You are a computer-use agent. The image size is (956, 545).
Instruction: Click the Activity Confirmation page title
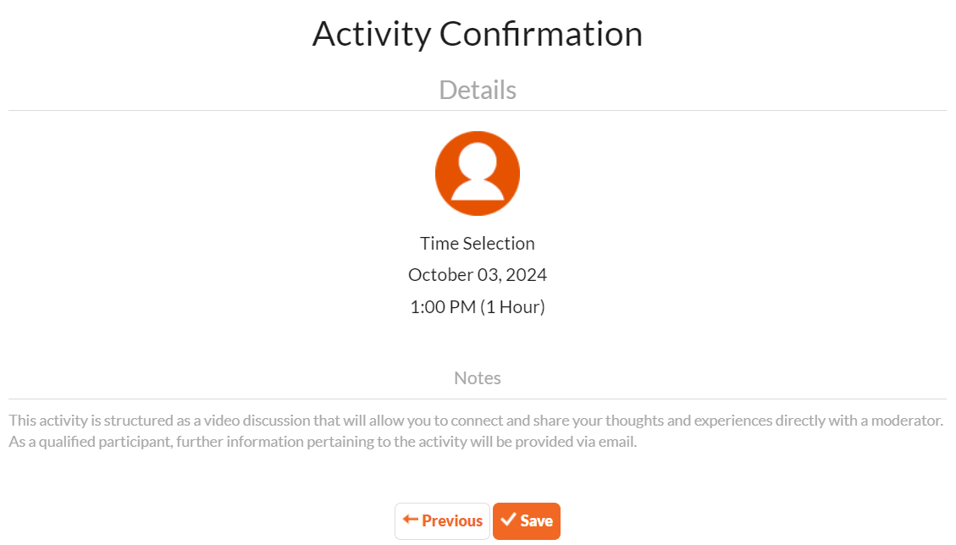[477, 34]
